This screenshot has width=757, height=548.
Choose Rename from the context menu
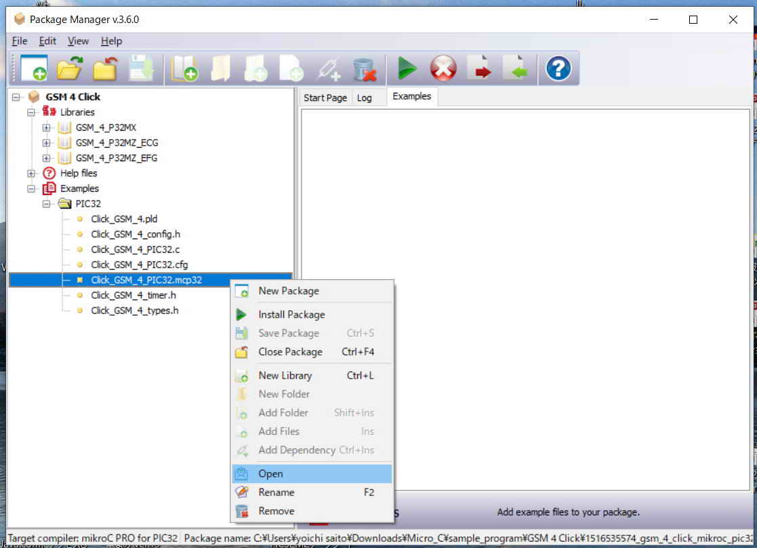312,492
